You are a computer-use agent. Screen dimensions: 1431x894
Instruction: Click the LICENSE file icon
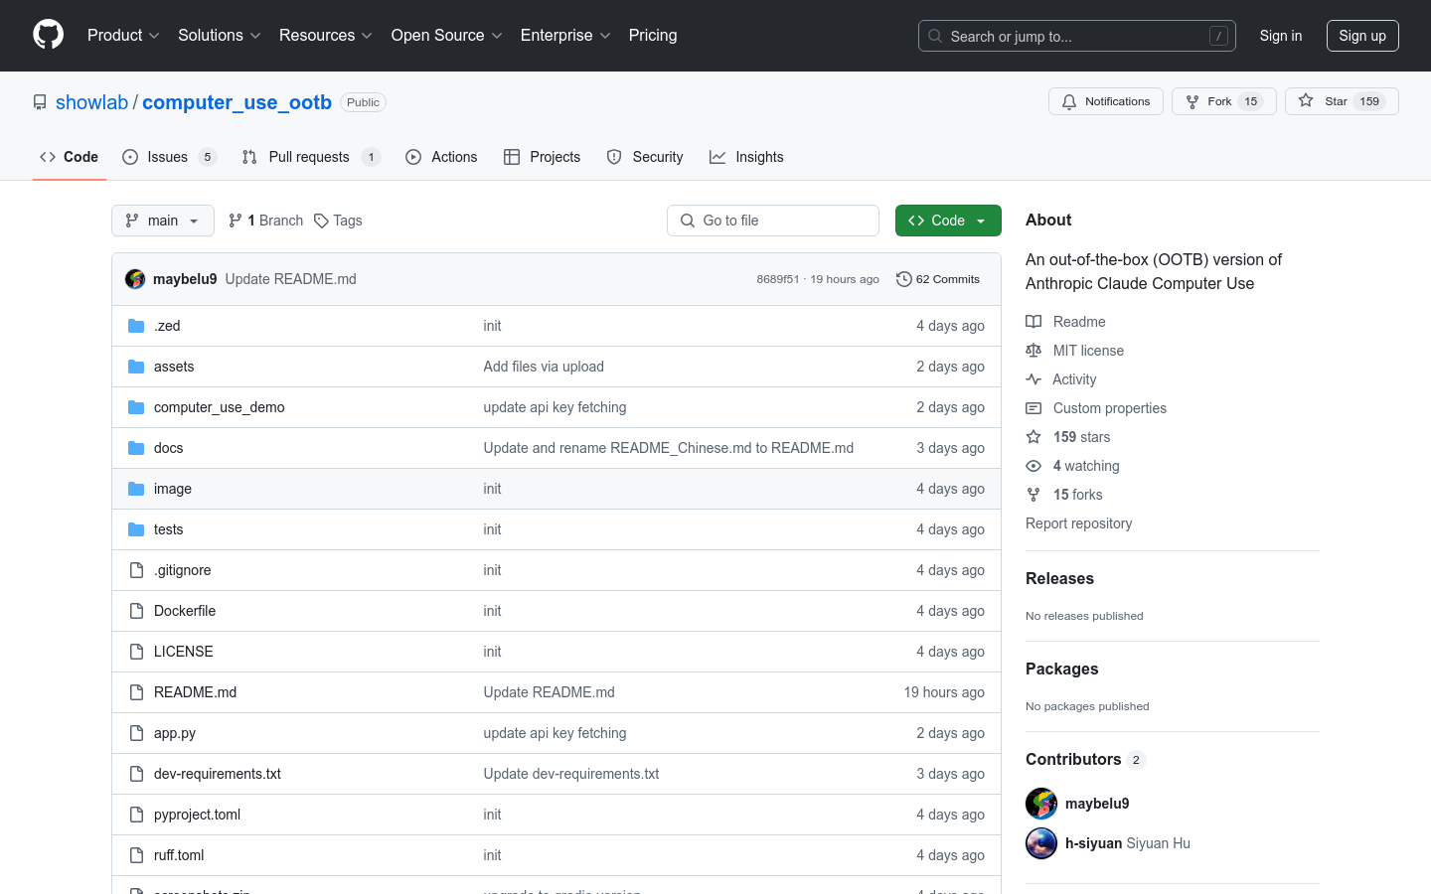click(x=136, y=652)
